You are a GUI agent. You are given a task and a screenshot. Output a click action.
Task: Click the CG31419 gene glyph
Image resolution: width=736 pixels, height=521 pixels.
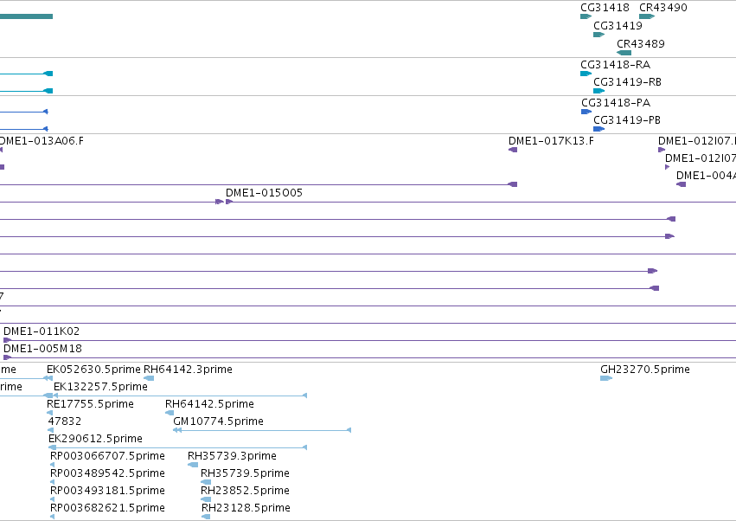pyautogui.click(x=599, y=35)
